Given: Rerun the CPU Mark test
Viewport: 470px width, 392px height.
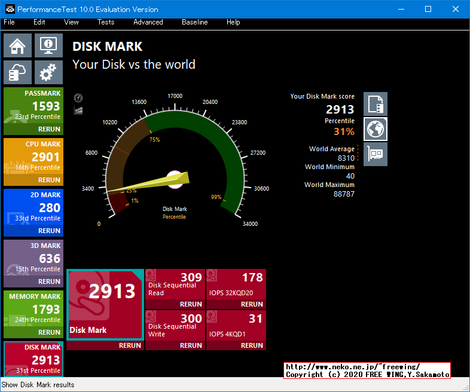Looking at the screenshot, I should tap(49, 180).
